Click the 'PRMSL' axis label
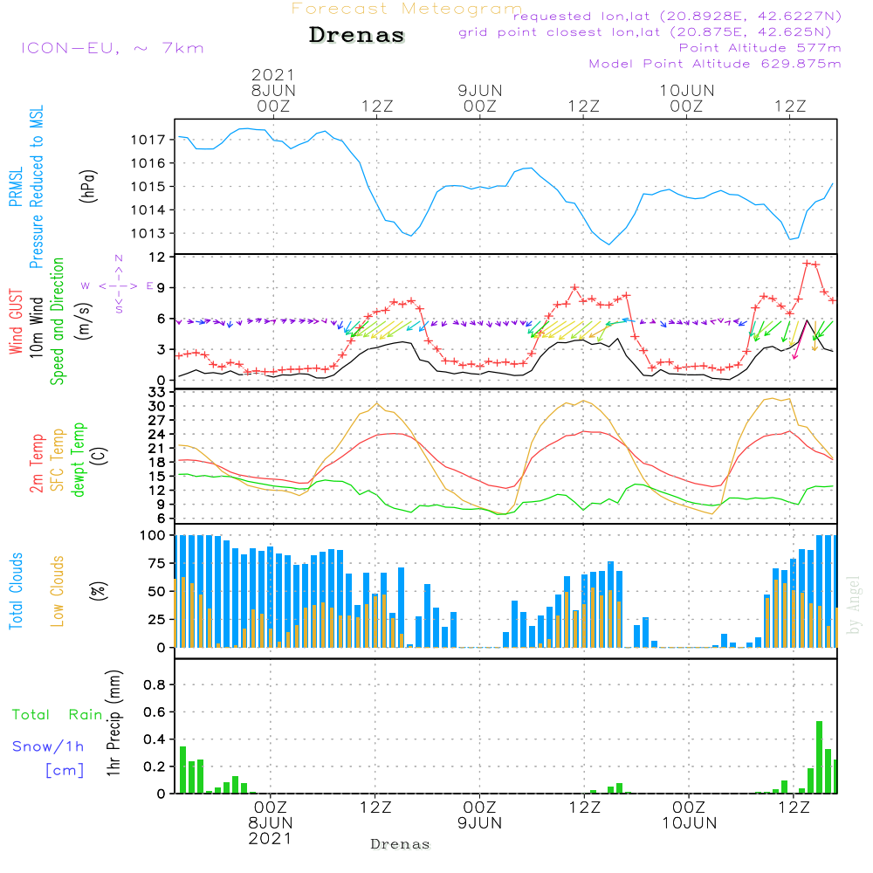 (x=16, y=187)
